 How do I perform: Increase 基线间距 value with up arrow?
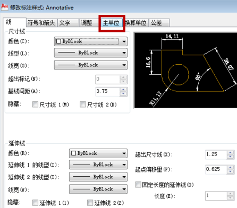(123, 90)
